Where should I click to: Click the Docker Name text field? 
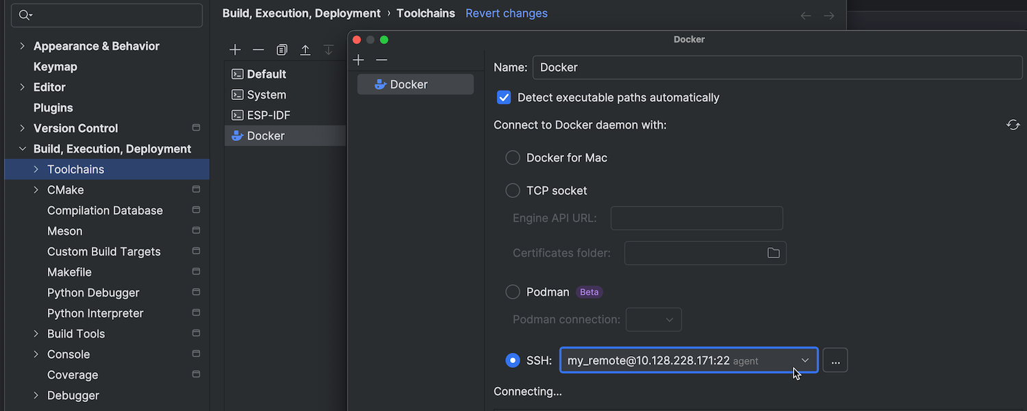pyautogui.click(x=776, y=67)
